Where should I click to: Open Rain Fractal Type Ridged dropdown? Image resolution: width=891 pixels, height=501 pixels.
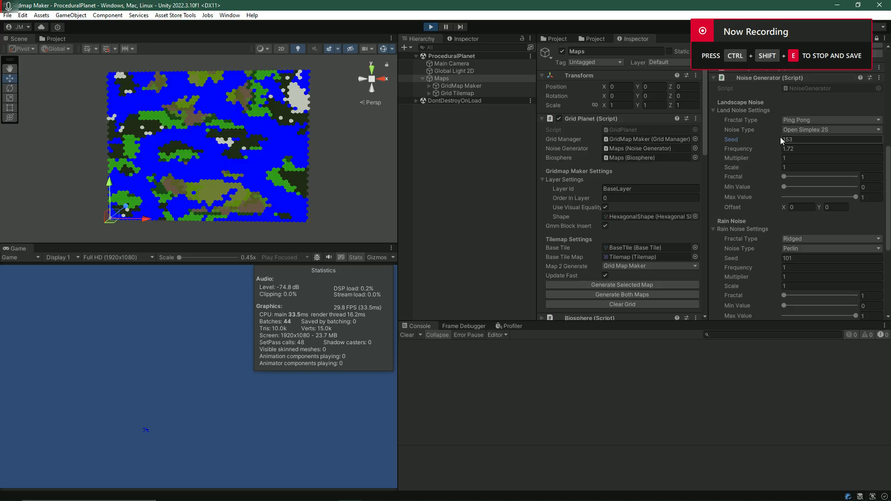(832, 239)
